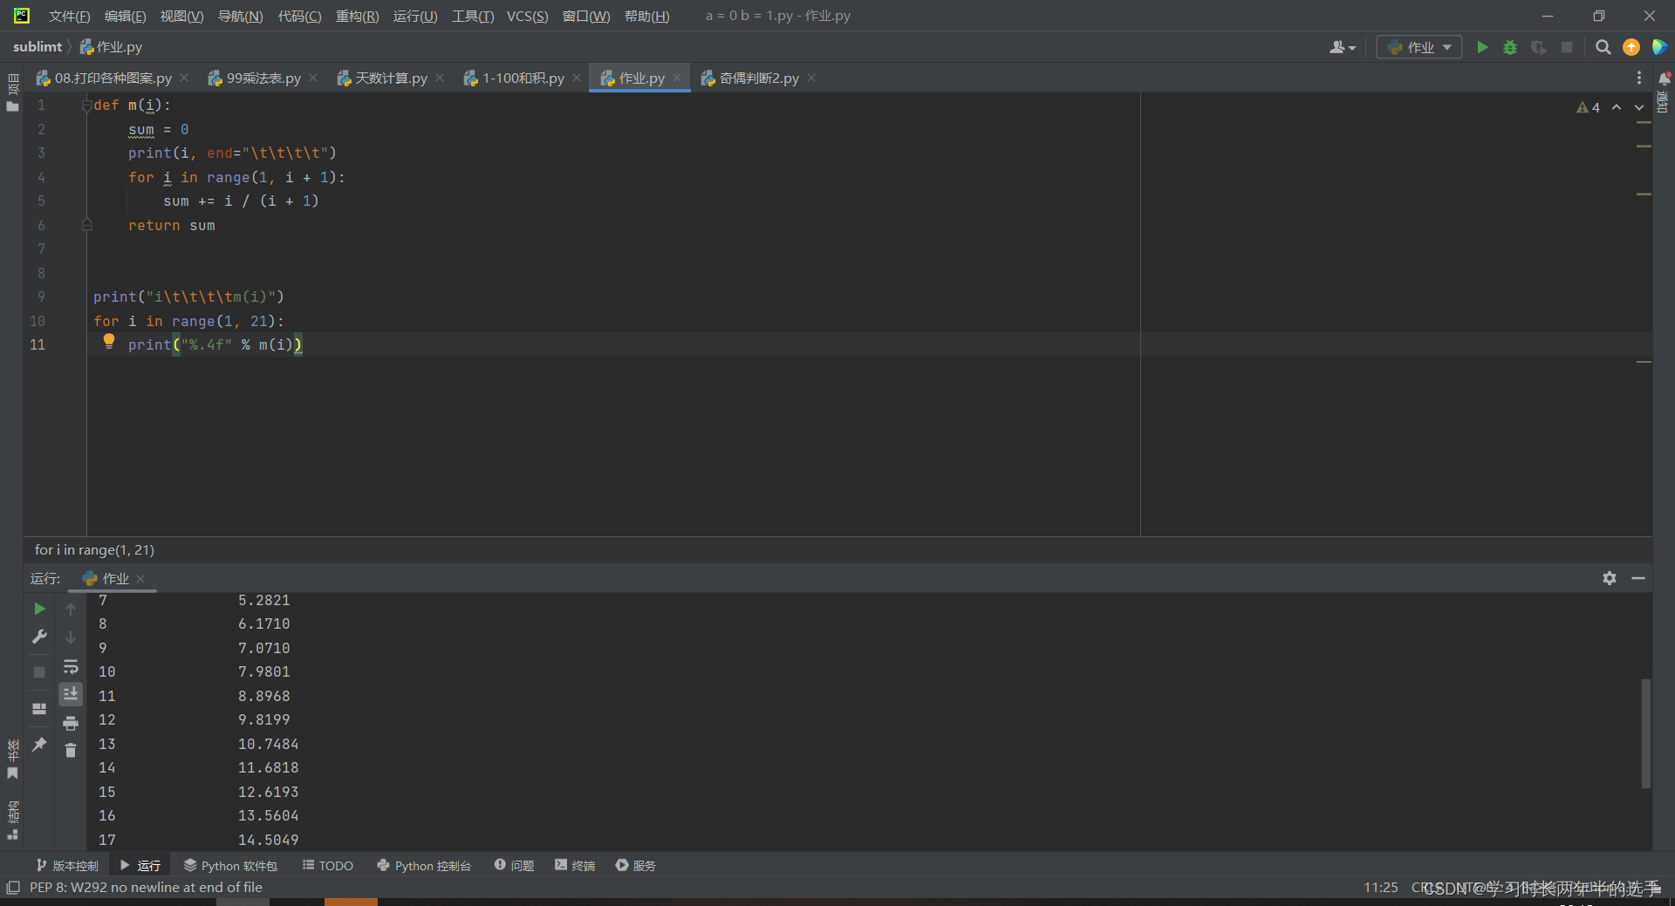The height and width of the screenshot is (906, 1675).
Task: Rerun the program in the Run panel
Action: (38, 610)
